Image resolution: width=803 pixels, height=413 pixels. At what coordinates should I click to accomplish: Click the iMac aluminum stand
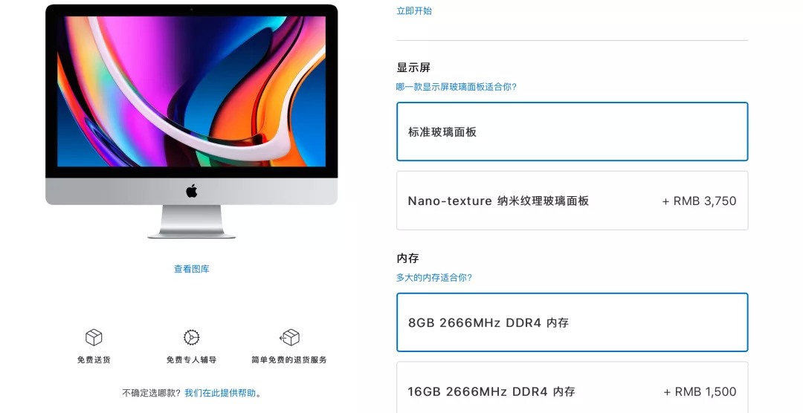(192, 221)
